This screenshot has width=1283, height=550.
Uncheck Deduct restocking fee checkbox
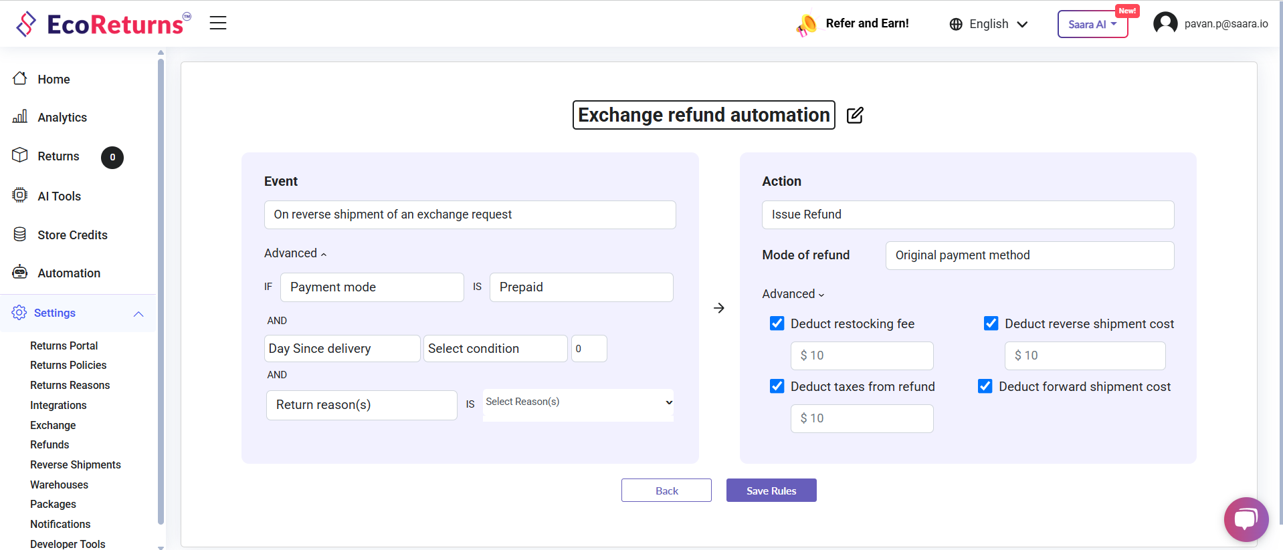tap(777, 323)
